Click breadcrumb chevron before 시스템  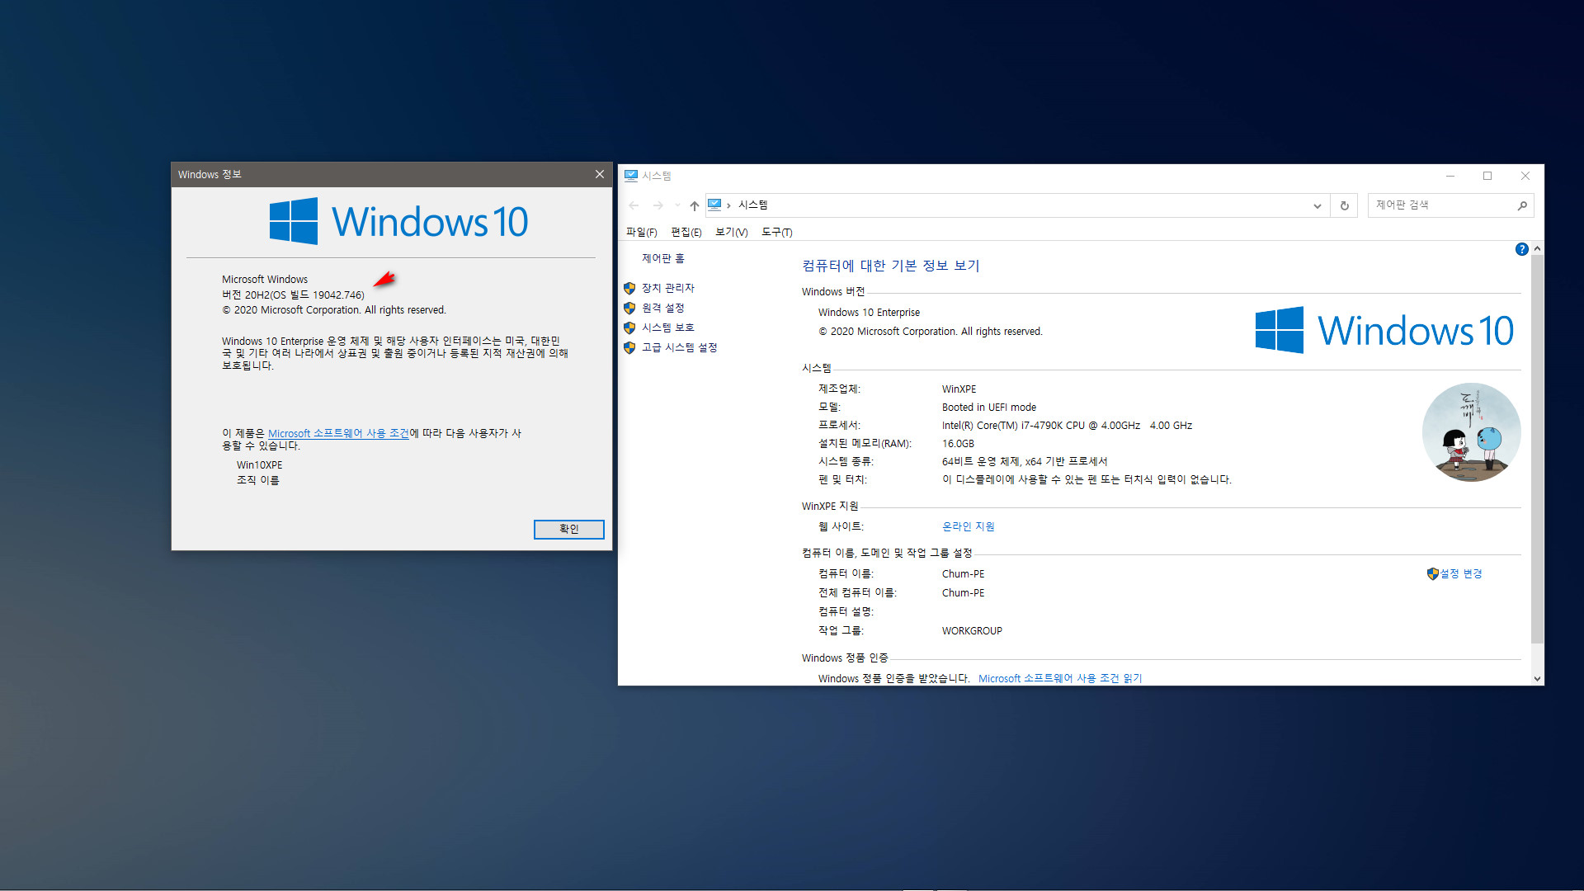728,205
